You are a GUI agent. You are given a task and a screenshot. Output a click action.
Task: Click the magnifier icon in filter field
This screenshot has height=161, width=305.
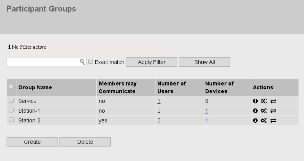[82, 61]
